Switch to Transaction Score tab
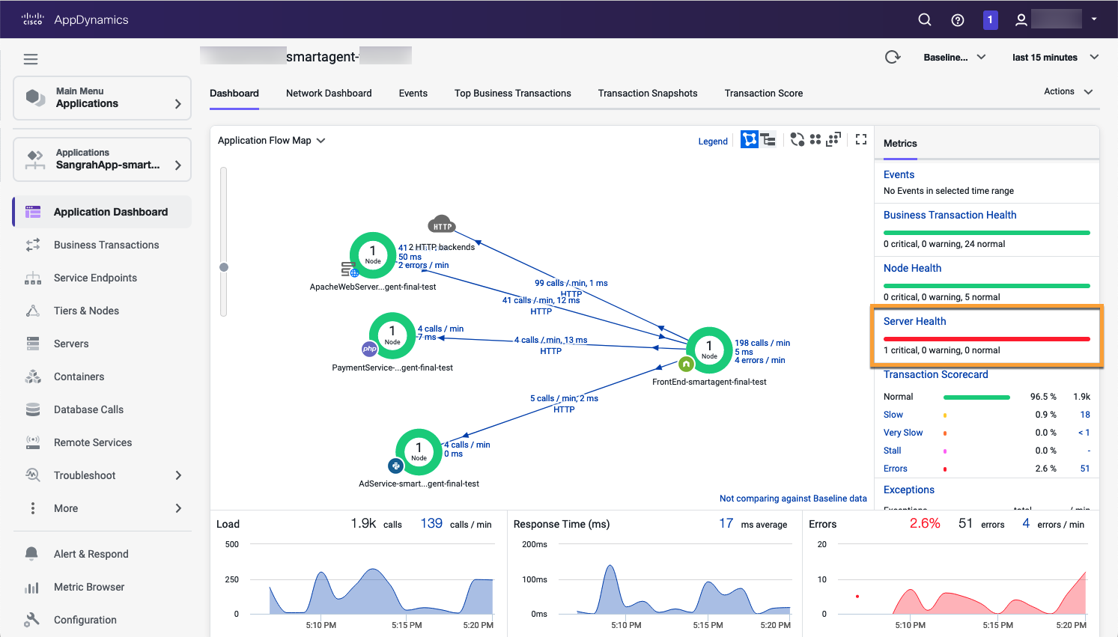The height and width of the screenshot is (637, 1118). [x=764, y=94]
